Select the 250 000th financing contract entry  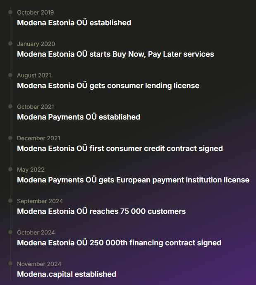[x=119, y=243]
